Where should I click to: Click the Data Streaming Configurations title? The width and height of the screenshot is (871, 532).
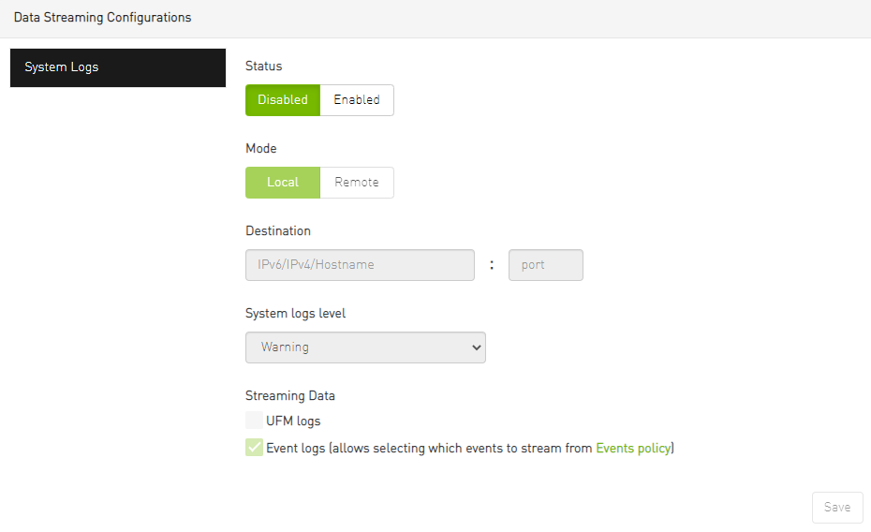pyautogui.click(x=102, y=18)
